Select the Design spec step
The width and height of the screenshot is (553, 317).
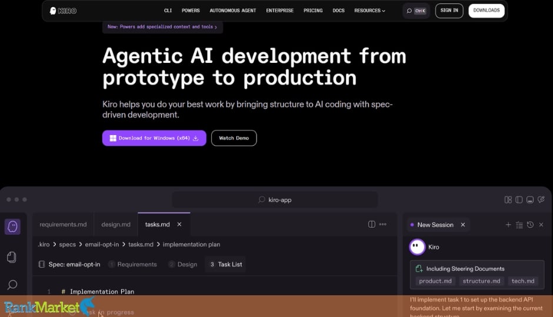click(183, 265)
